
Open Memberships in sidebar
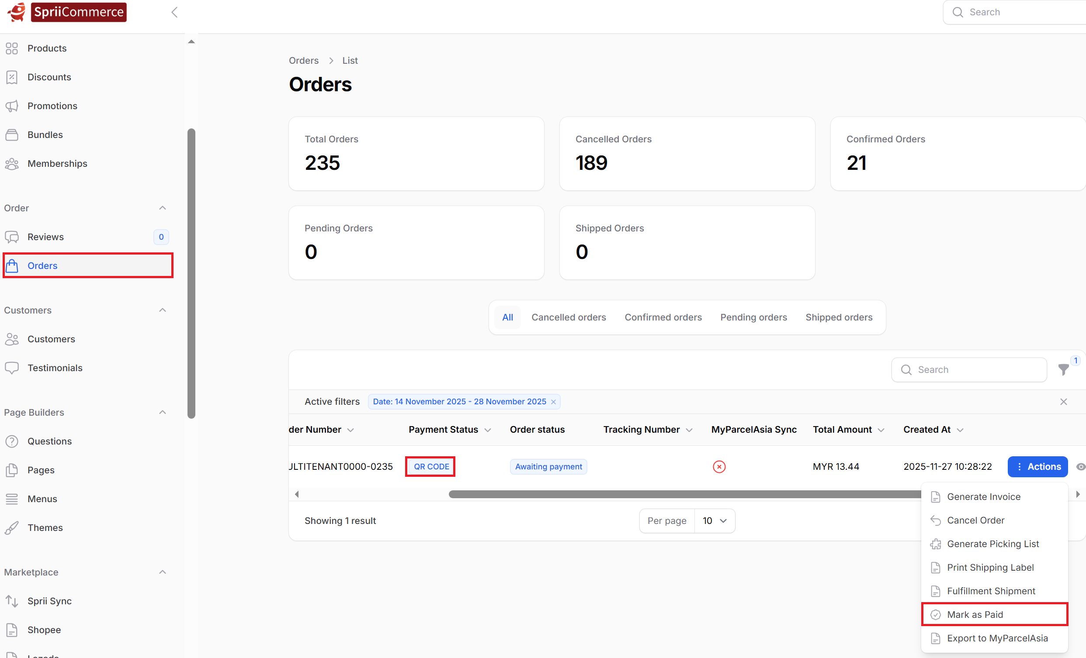(x=57, y=163)
